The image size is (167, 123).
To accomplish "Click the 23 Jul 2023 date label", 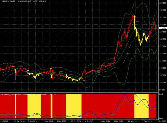I will click(161, 121).
